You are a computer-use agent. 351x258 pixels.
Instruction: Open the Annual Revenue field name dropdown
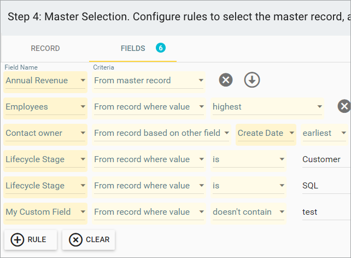tap(45, 81)
